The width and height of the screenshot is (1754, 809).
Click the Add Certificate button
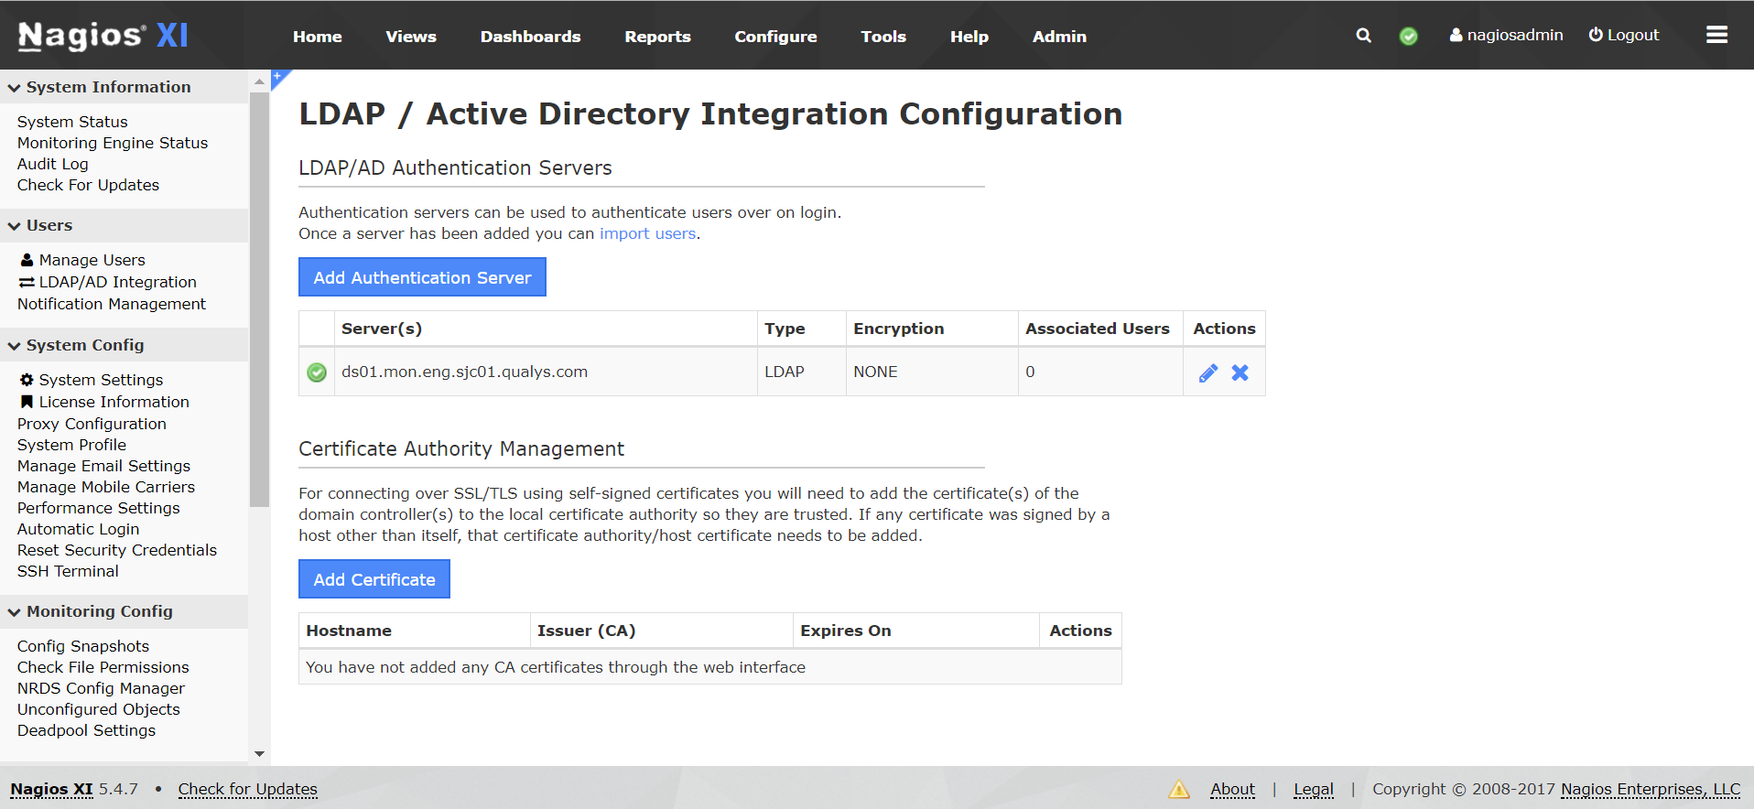click(x=374, y=579)
